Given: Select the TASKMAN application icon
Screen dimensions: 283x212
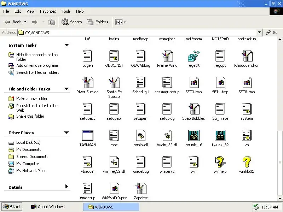Looking at the screenshot, I should click(x=87, y=135).
